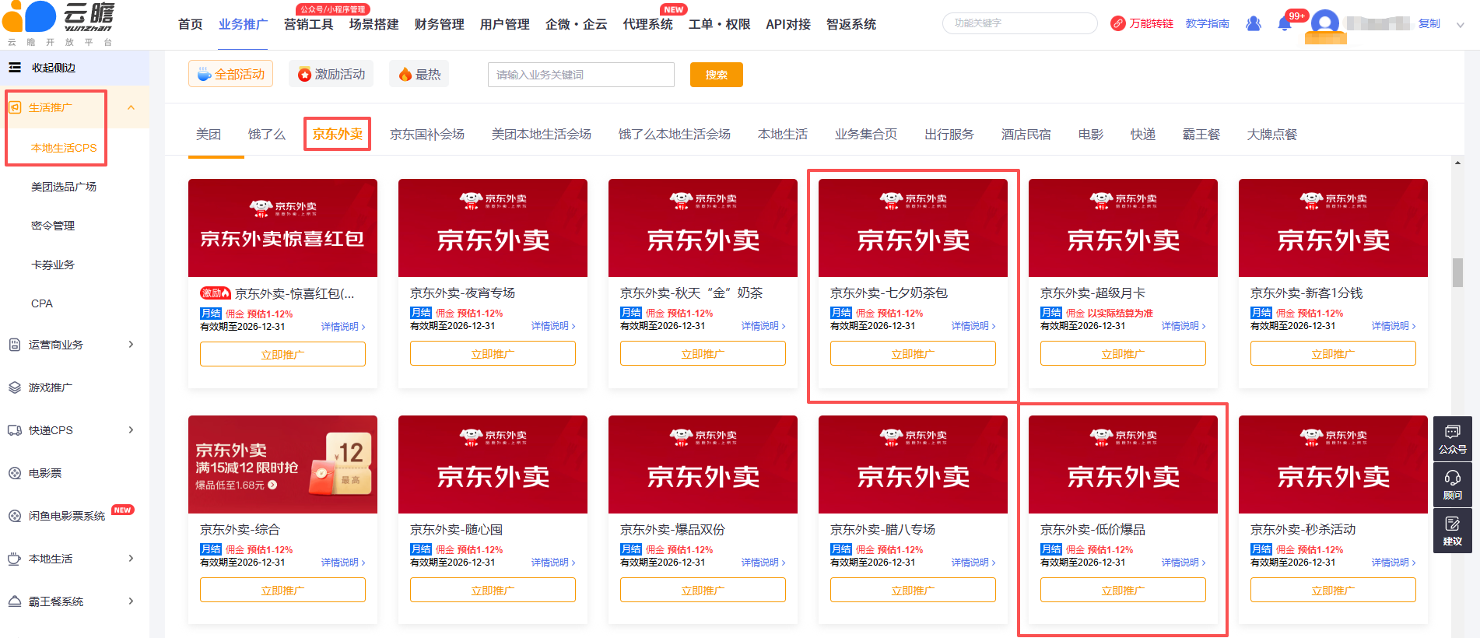Switch to the 霸王餐 tab
The height and width of the screenshot is (638, 1480).
(x=1201, y=134)
